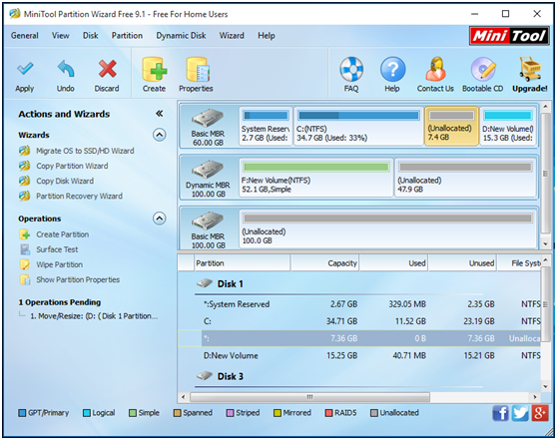Click the RAID5 legend swatch

coord(328,413)
